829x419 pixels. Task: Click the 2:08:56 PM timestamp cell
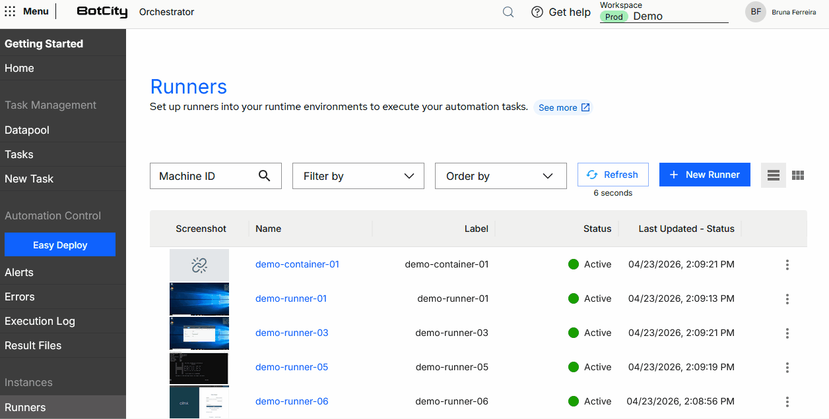coord(680,401)
